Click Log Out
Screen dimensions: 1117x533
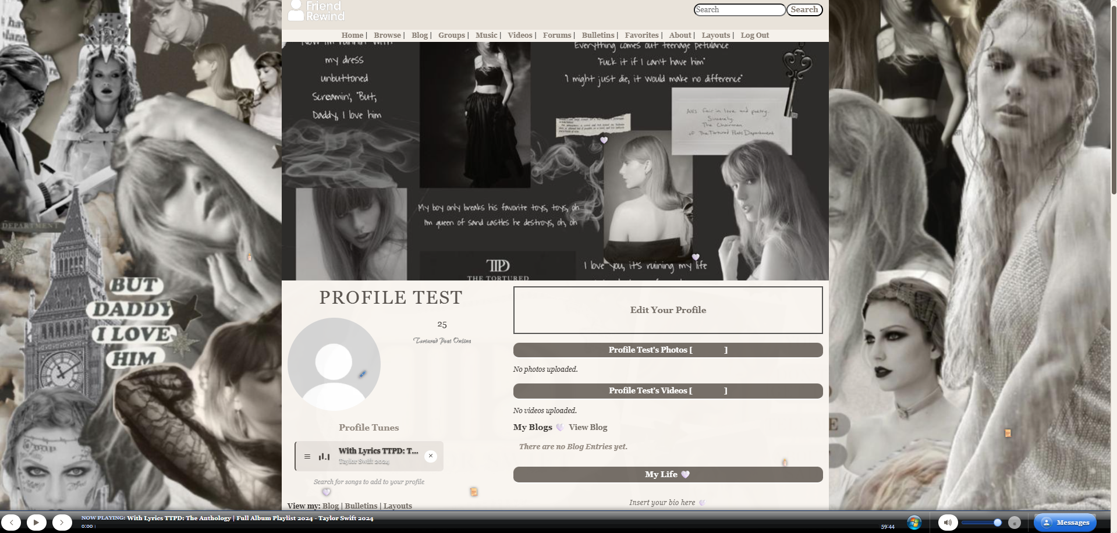pyautogui.click(x=755, y=35)
